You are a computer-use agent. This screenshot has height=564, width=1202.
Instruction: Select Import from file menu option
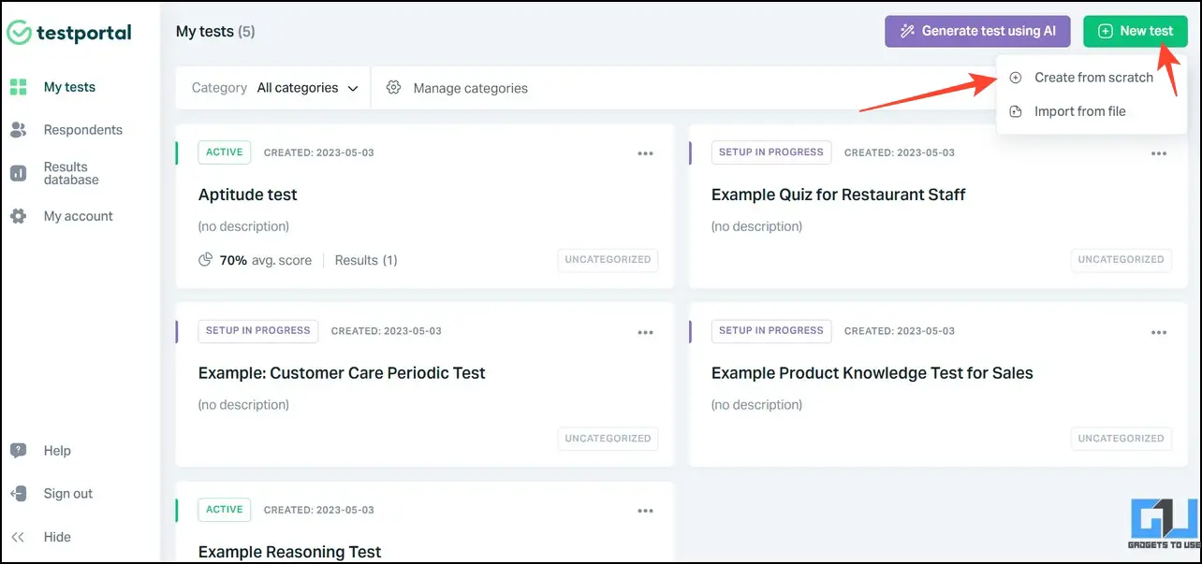tap(1092, 111)
